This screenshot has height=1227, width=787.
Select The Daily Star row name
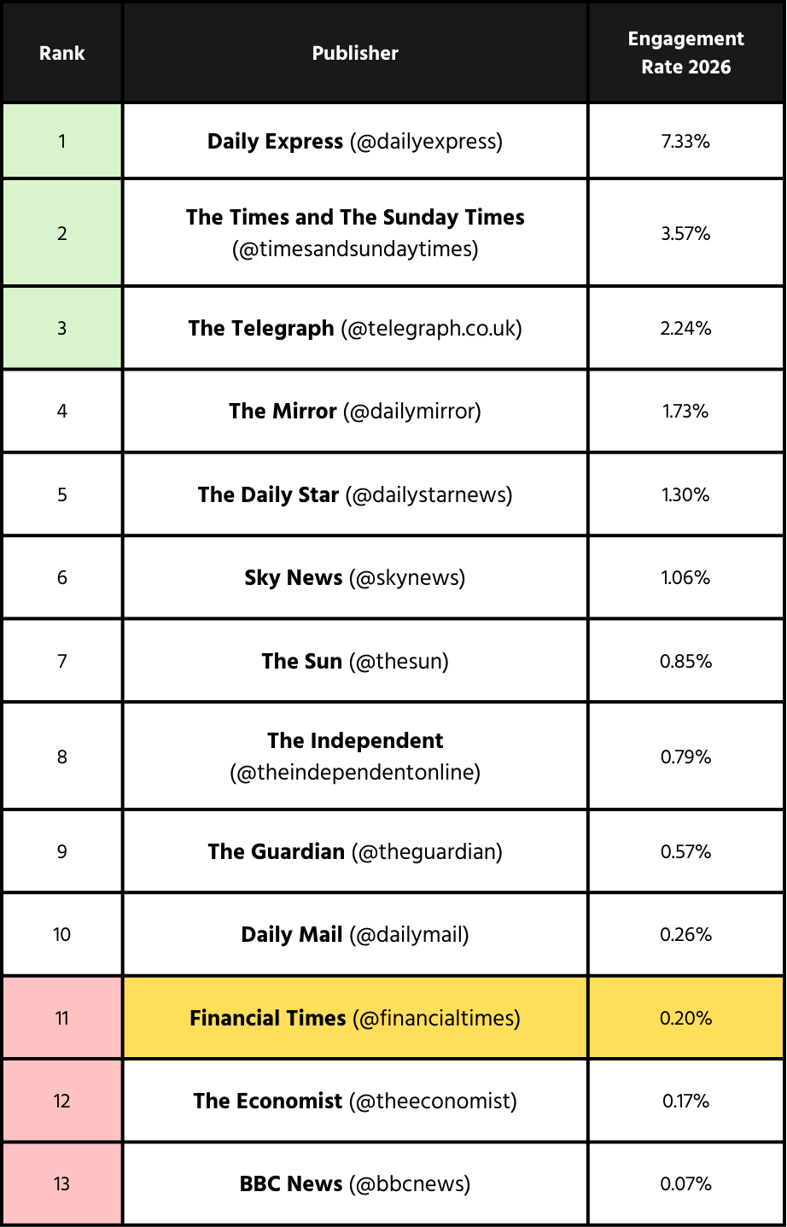355,494
